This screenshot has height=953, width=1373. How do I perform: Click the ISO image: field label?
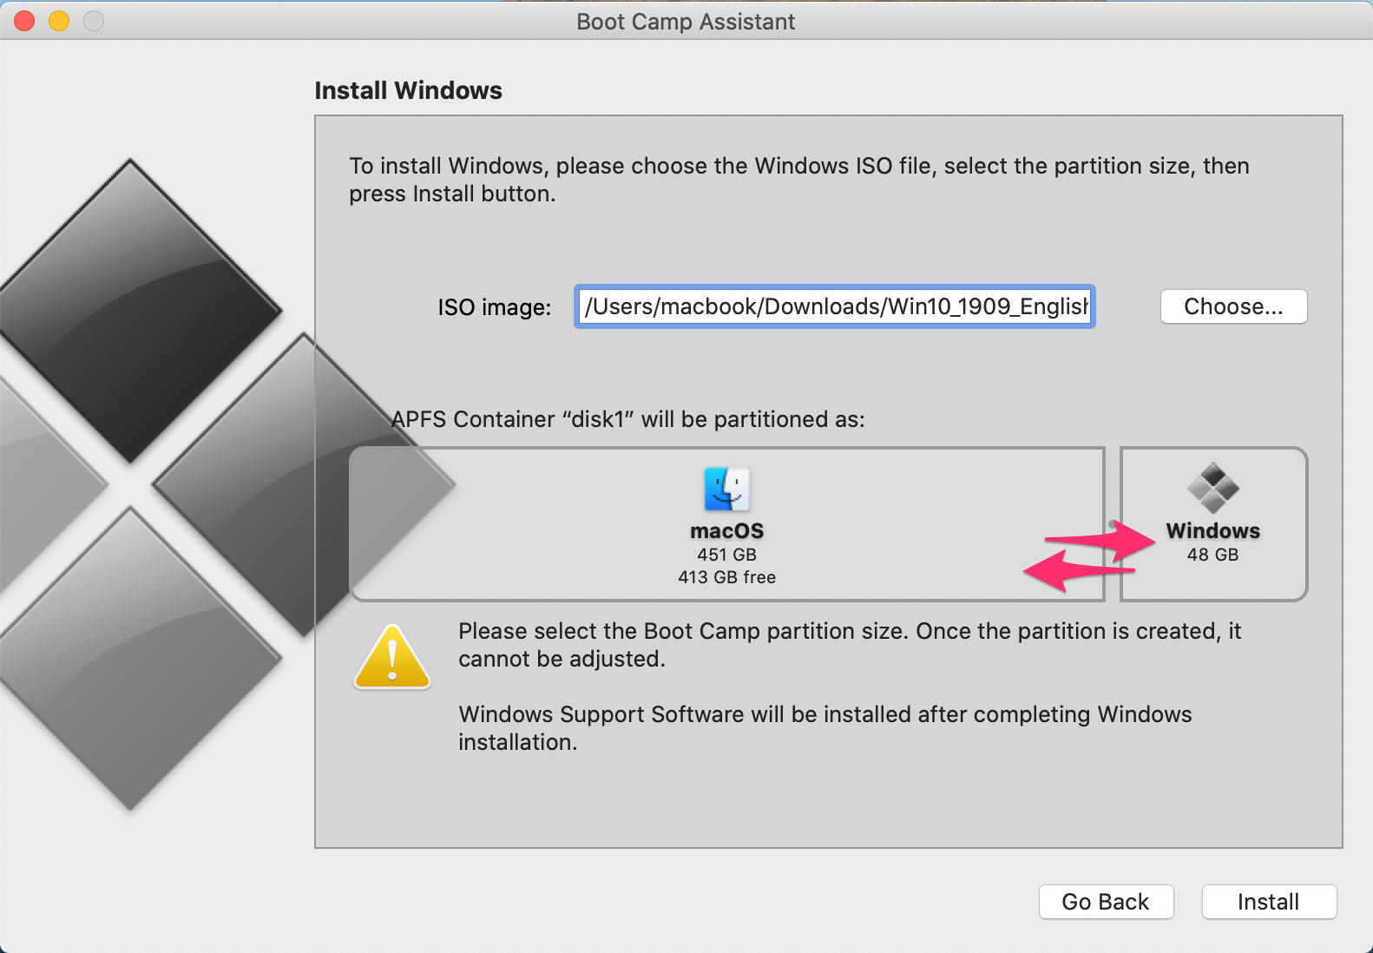[493, 306]
